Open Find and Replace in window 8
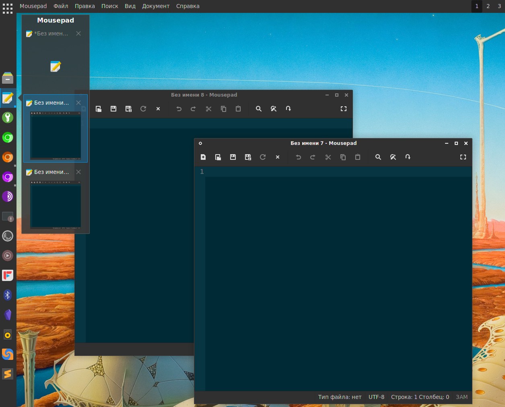 pos(274,109)
